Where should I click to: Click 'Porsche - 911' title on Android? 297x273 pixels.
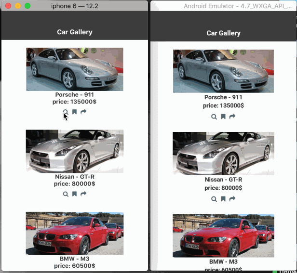click(223, 97)
